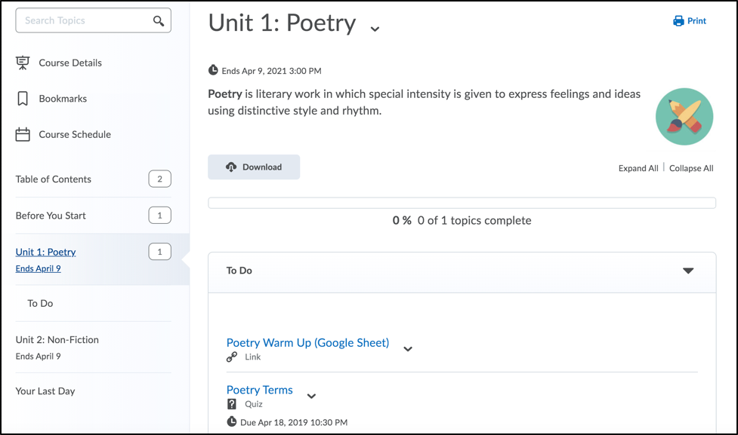
Task: Select Unit 2: Non-Fiction module
Action: pyautogui.click(x=57, y=340)
